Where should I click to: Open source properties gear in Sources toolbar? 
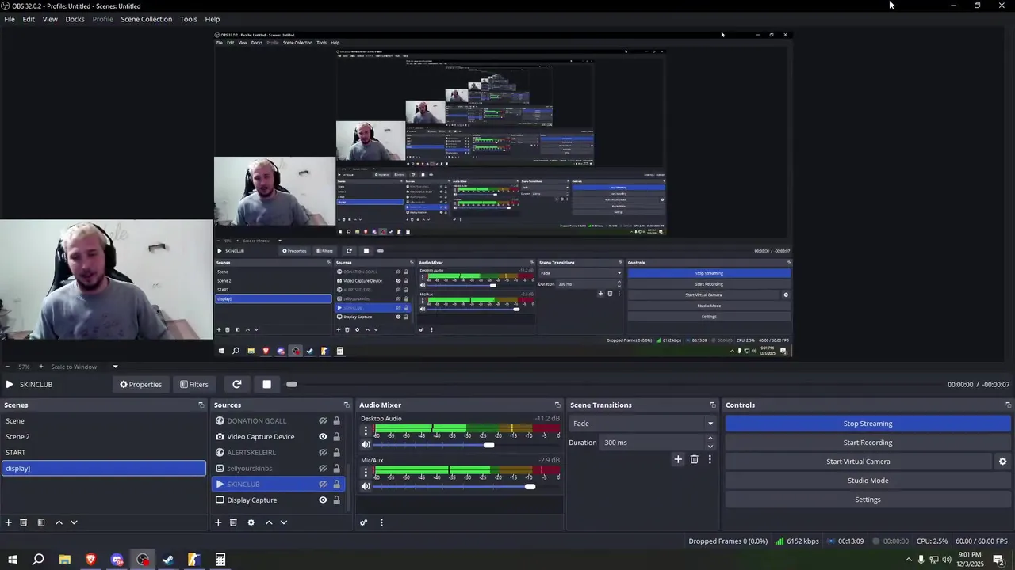click(251, 522)
